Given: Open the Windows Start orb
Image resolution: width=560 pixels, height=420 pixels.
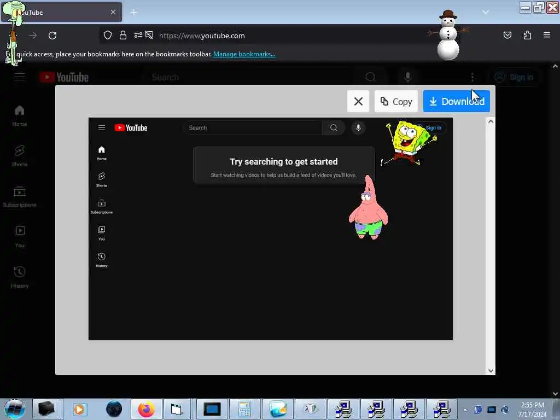Looking at the screenshot, I should click(14, 409).
